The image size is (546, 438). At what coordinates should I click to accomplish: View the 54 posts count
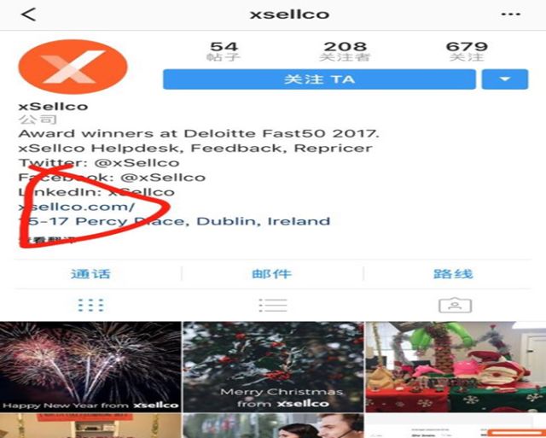(x=224, y=51)
